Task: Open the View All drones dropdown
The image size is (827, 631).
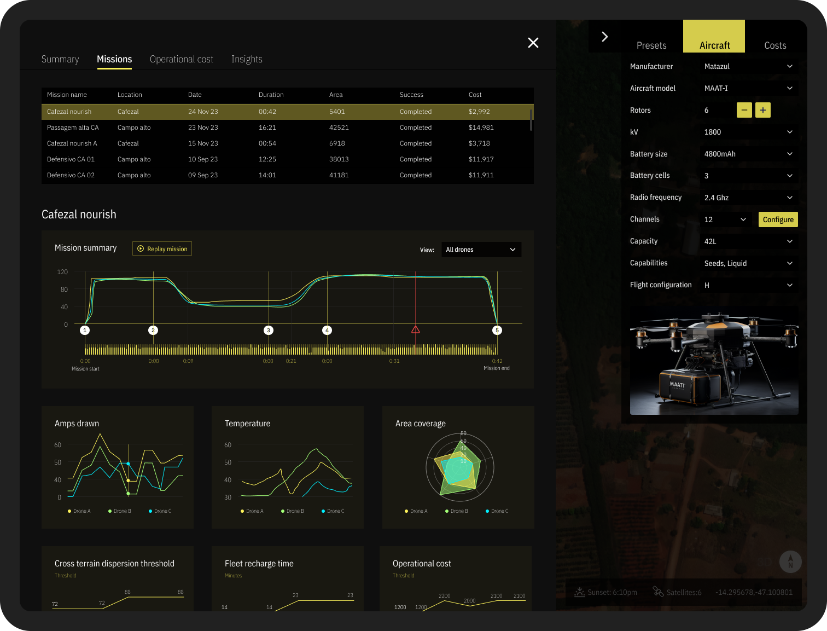Action: coord(481,250)
